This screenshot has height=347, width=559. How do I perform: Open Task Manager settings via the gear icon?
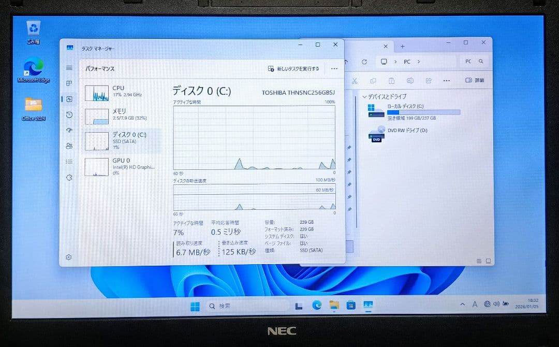click(x=68, y=257)
